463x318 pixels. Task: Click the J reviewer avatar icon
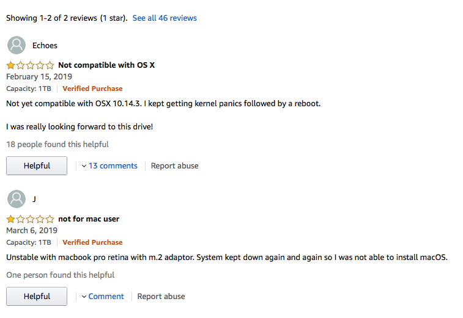click(17, 199)
